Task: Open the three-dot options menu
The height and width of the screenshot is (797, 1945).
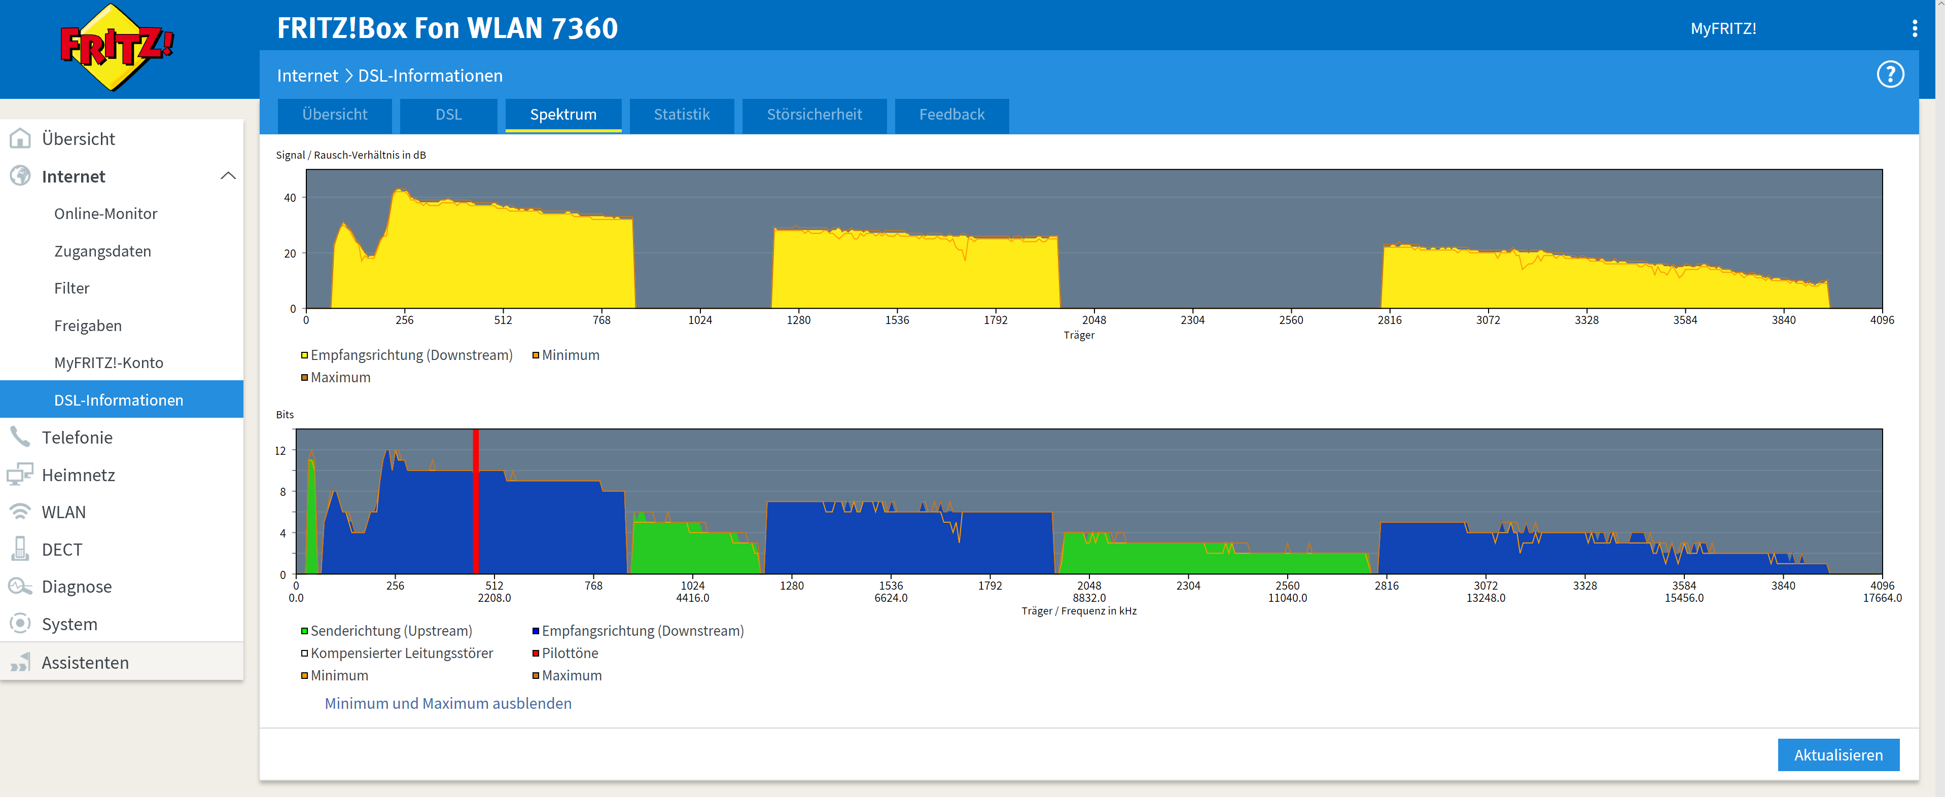Action: click(1914, 29)
